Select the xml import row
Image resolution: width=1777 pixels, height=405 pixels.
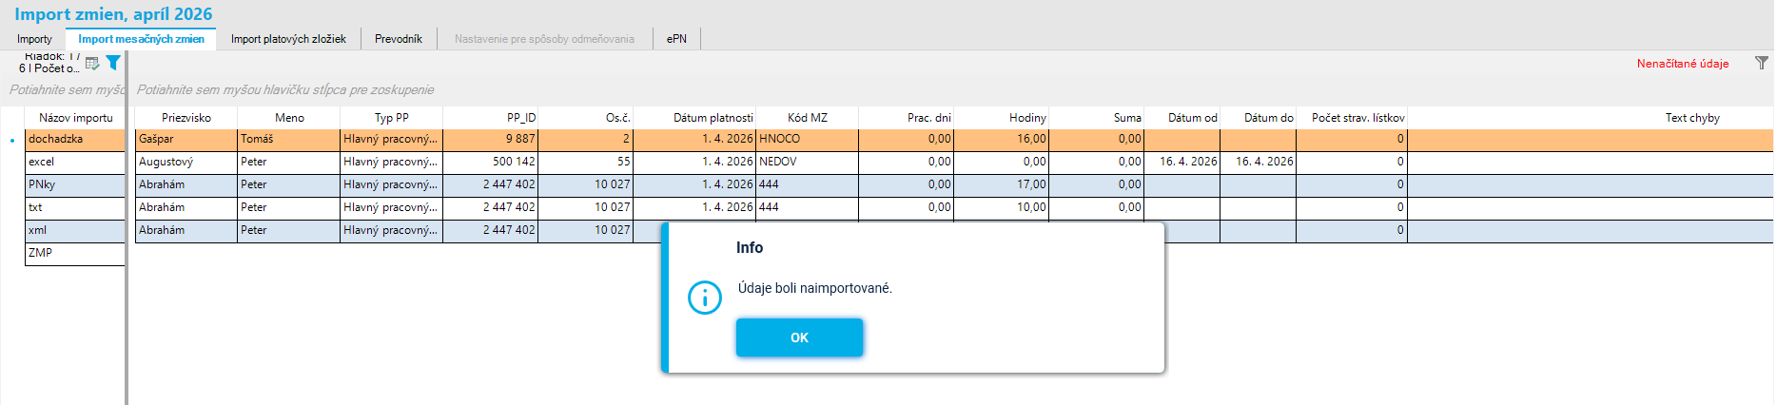(75, 230)
